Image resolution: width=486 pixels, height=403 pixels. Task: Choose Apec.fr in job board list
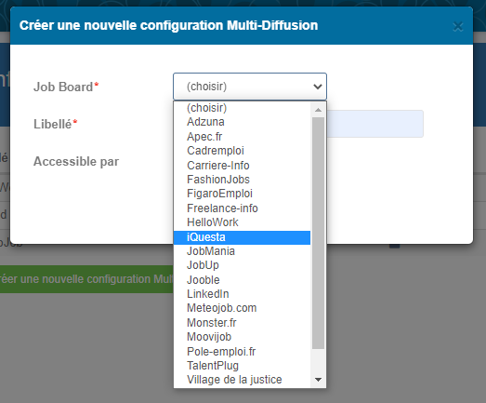[x=242, y=136]
